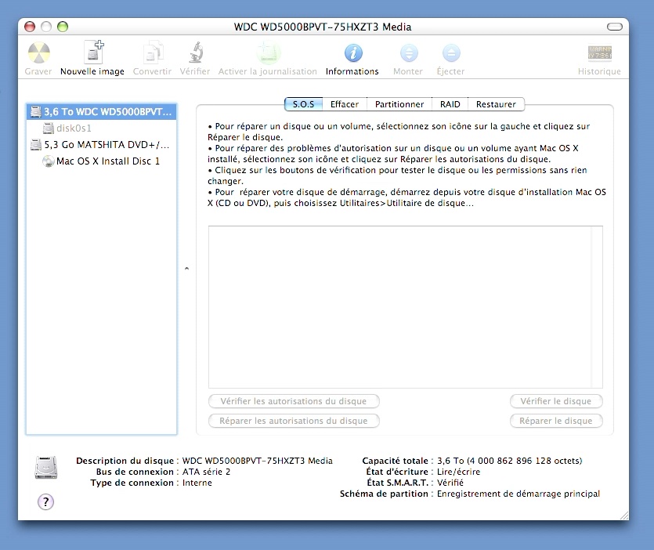Toggle the toolbar with the pill button
Viewport: 654px width, 550px height.
pyautogui.click(x=614, y=27)
